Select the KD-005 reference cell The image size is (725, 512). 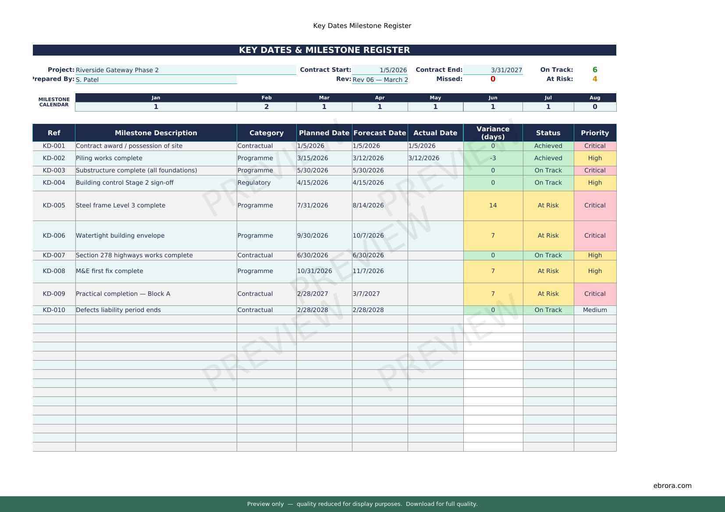pyautogui.click(x=54, y=206)
